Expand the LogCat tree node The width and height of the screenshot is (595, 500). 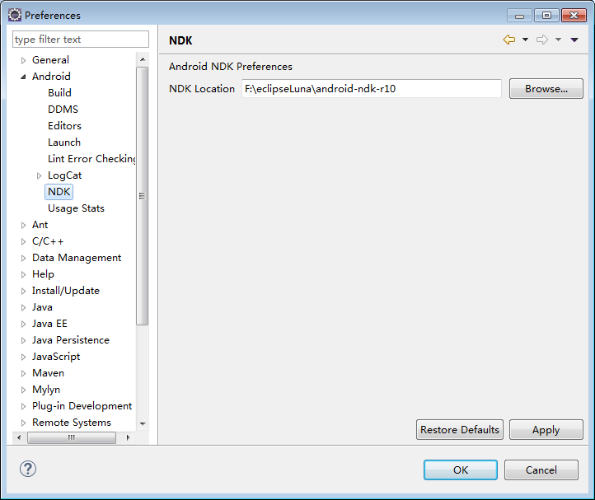[39, 175]
